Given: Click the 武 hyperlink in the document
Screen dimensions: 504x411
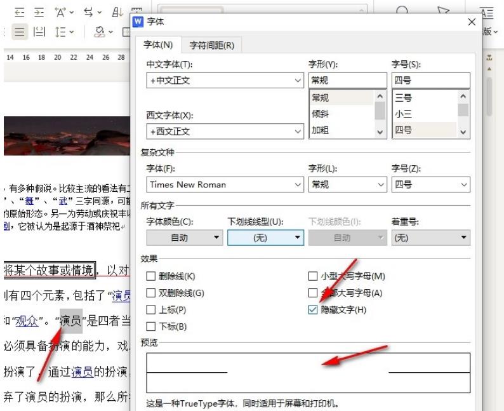Looking at the screenshot, I should click(x=63, y=201).
